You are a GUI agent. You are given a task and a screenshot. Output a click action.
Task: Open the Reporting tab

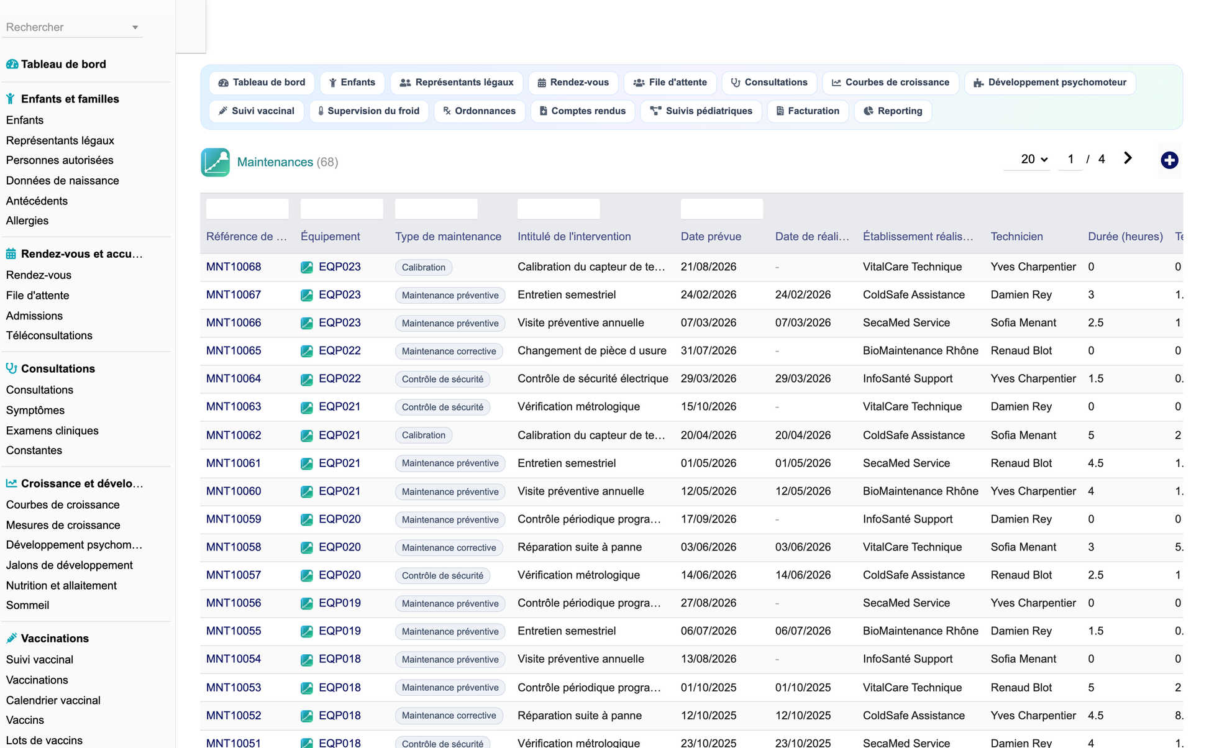pyautogui.click(x=893, y=111)
